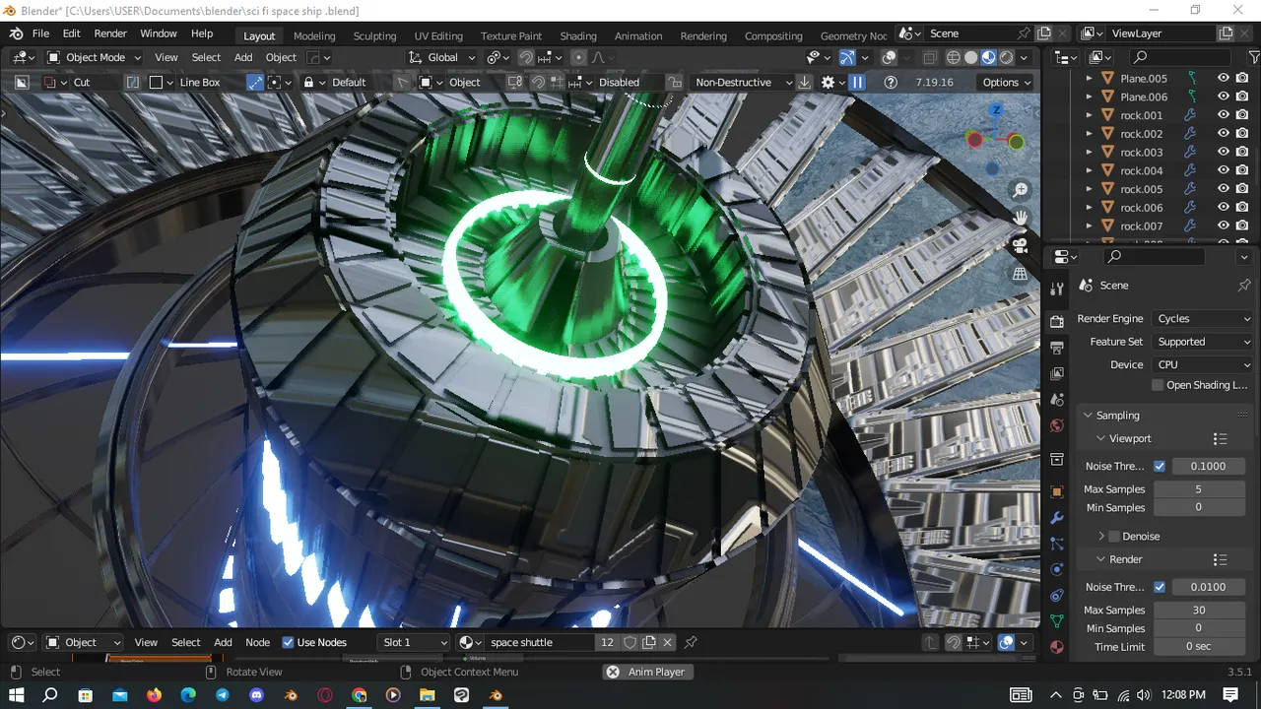Click Render Max Samples field

pyautogui.click(x=1198, y=611)
